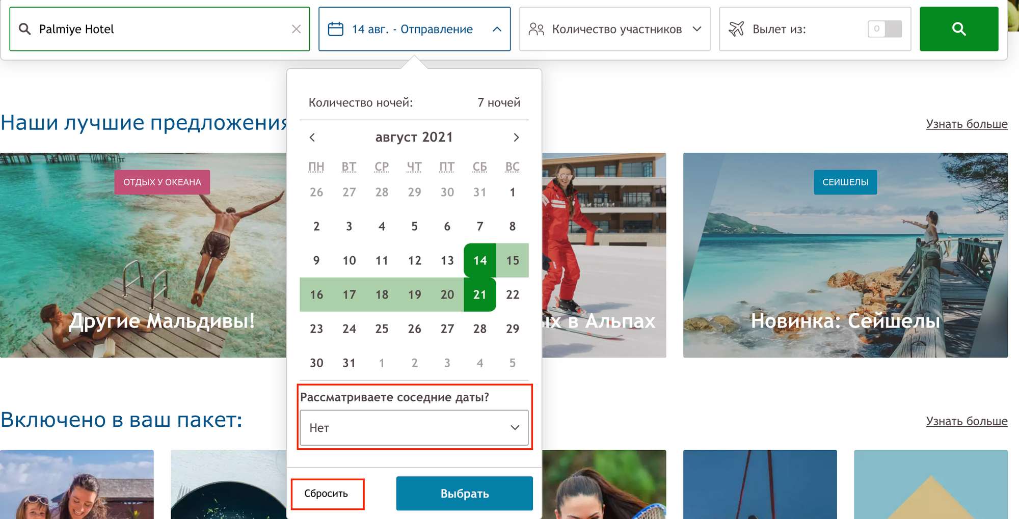Pick August 25 in the calendar
Screen dimensions: 1019x519
pyautogui.click(x=382, y=329)
